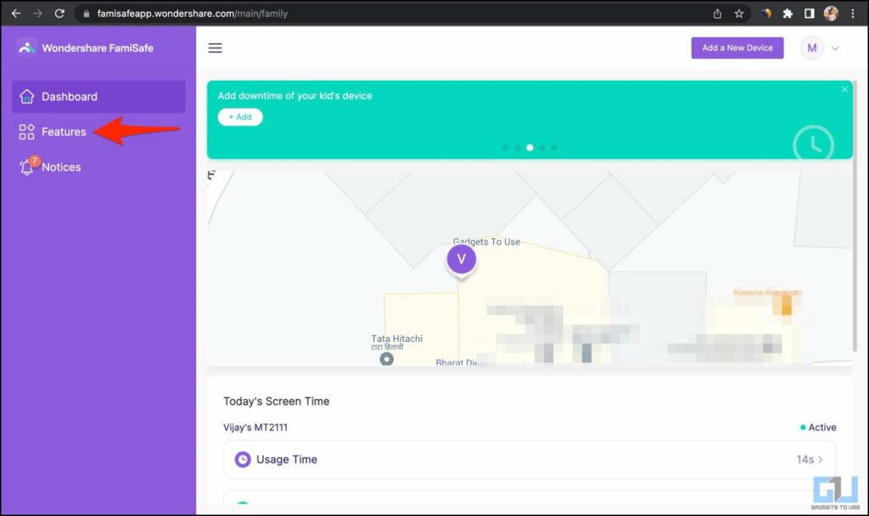Click the Usage Time clock icon
The image size is (869, 516).
(244, 459)
